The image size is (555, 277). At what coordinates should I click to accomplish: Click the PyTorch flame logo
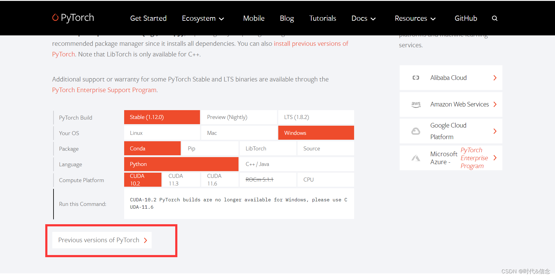55,17
